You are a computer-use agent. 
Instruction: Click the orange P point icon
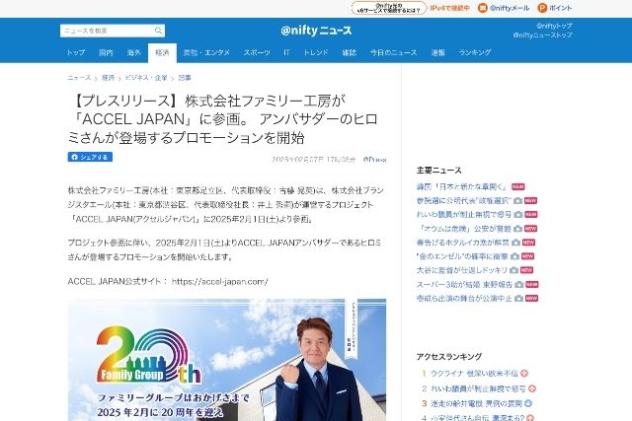542,8
